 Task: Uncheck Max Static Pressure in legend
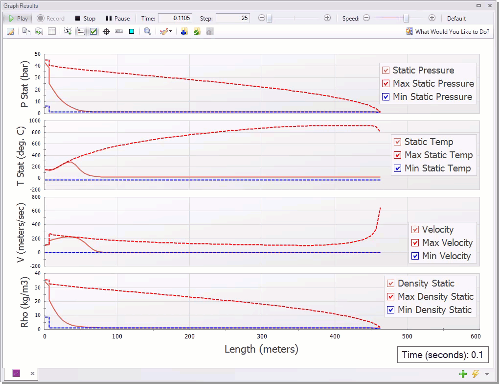click(386, 83)
